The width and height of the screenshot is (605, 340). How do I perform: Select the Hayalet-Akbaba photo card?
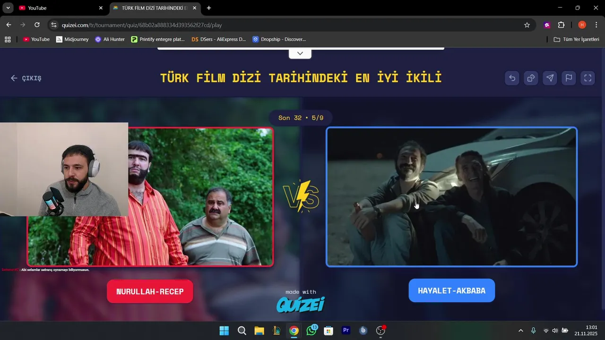click(x=451, y=196)
